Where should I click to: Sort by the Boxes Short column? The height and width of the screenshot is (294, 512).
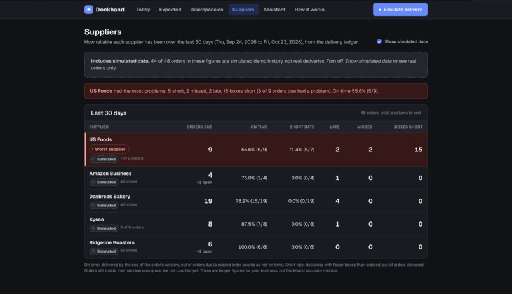click(x=408, y=127)
